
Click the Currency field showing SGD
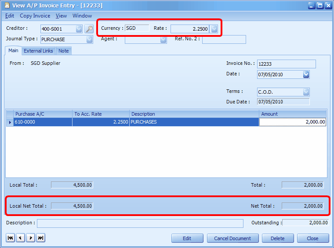(137, 28)
